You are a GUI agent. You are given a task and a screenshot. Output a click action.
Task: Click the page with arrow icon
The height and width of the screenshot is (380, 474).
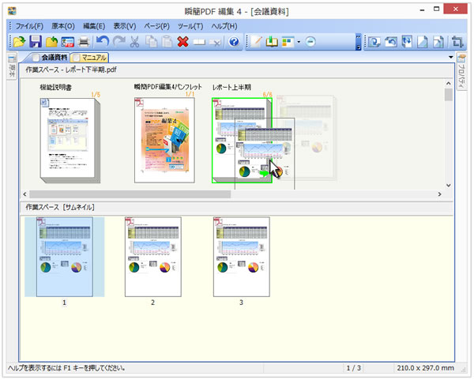click(x=438, y=42)
